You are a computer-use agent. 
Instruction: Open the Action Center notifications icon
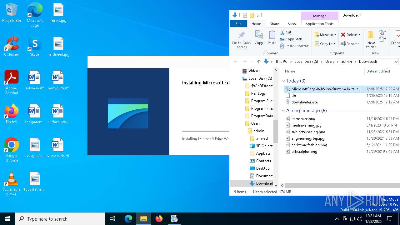[390, 219]
